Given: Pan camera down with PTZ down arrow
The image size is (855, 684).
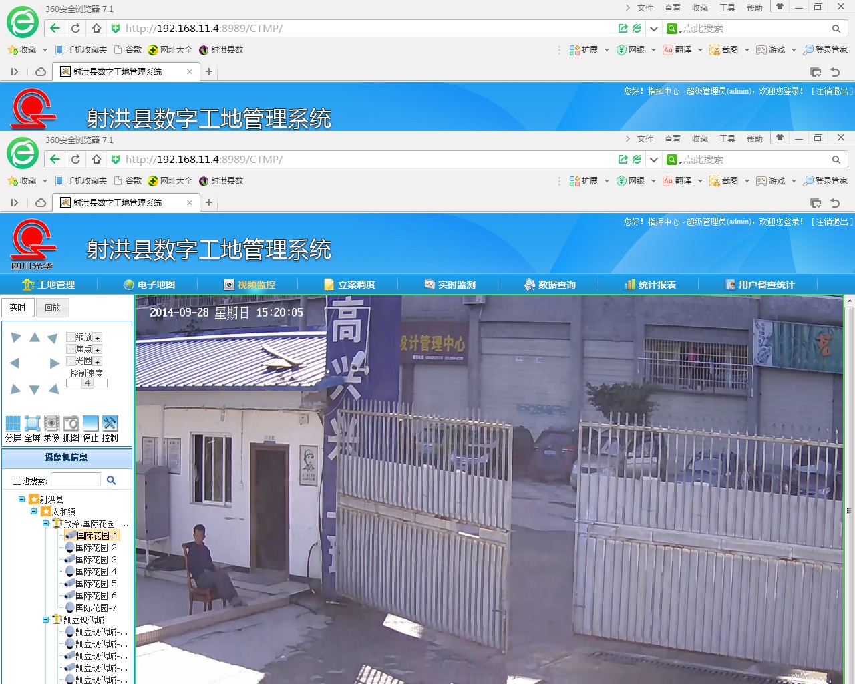Looking at the screenshot, I should pyautogui.click(x=35, y=389).
